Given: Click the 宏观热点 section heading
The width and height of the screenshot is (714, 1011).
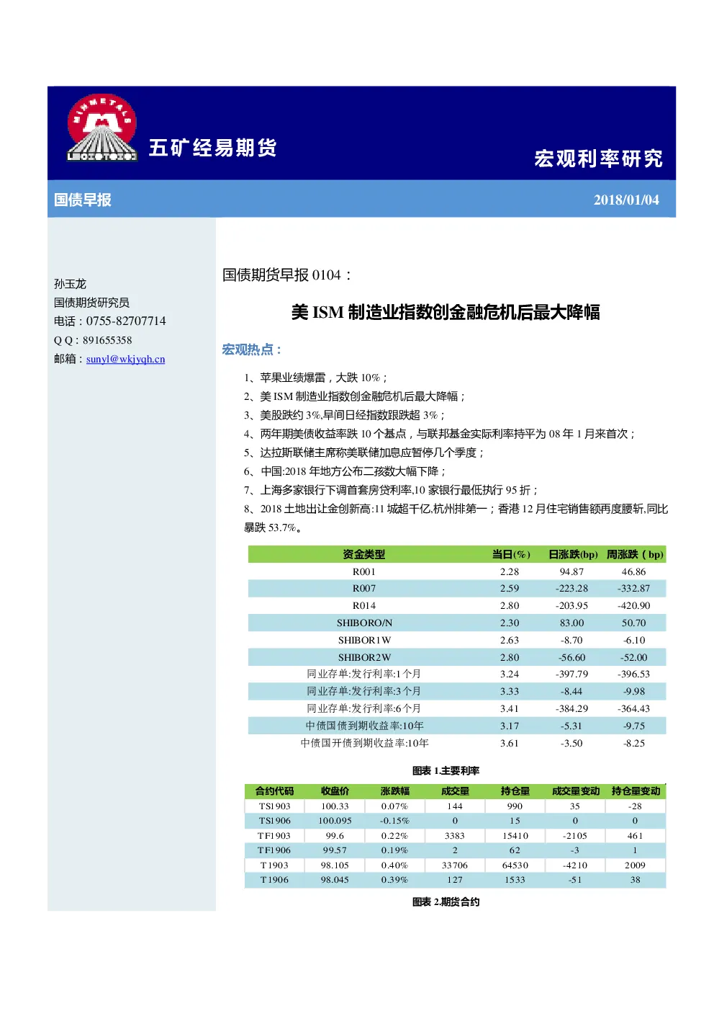Looking at the screenshot, I should tap(251, 349).
